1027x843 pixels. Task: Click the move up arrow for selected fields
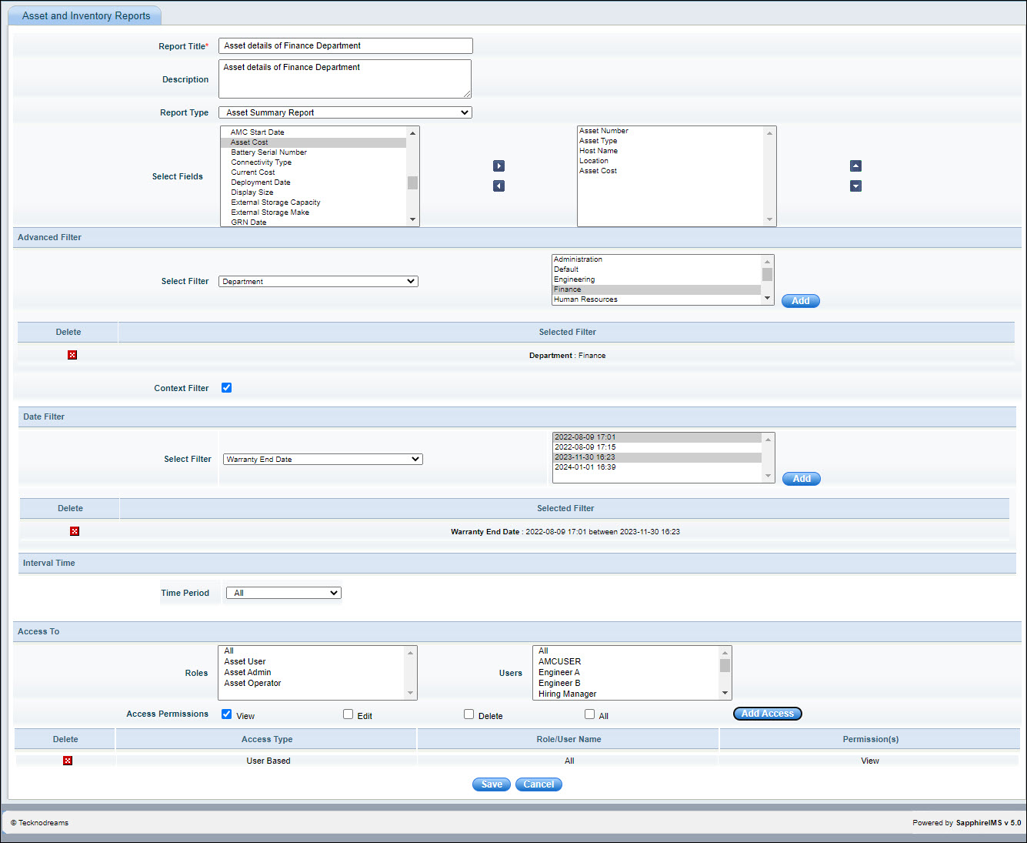coord(855,166)
